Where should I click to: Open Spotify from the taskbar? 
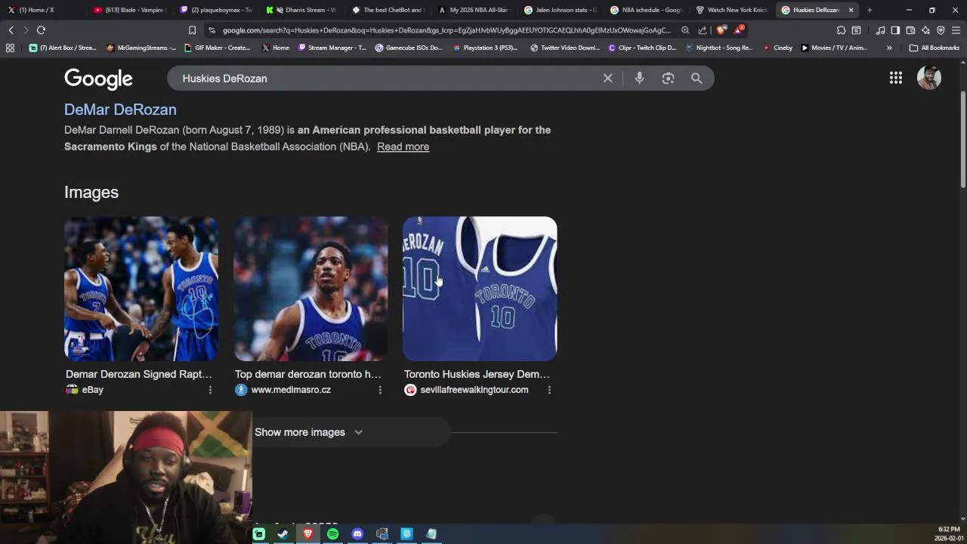point(332,534)
